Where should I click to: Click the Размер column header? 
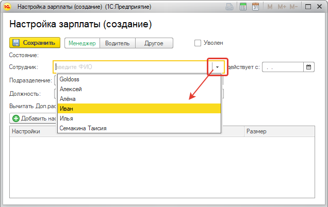click(x=279, y=131)
